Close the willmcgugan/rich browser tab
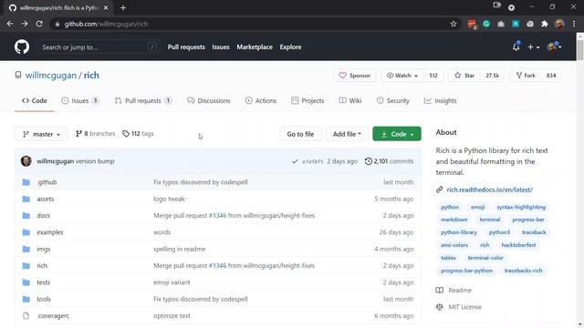The height and width of the screenshot is (328, 584). point(106,8)
